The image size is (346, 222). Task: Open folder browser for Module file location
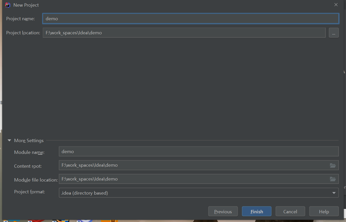point(333,179)
